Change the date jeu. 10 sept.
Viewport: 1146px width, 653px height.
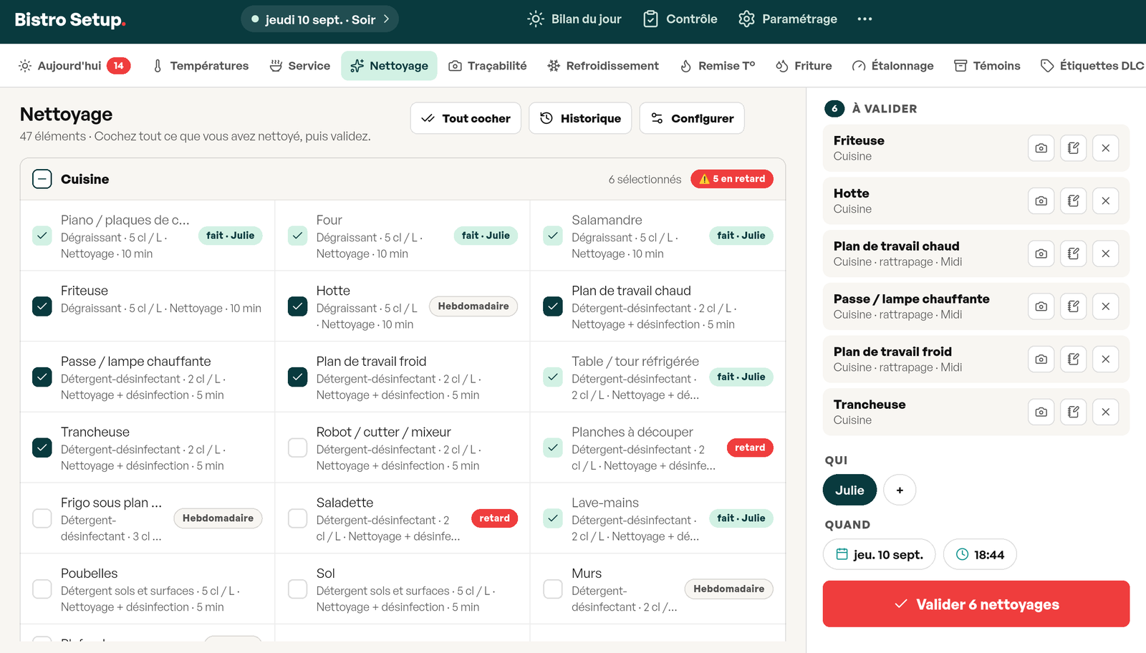pos(879,554)
